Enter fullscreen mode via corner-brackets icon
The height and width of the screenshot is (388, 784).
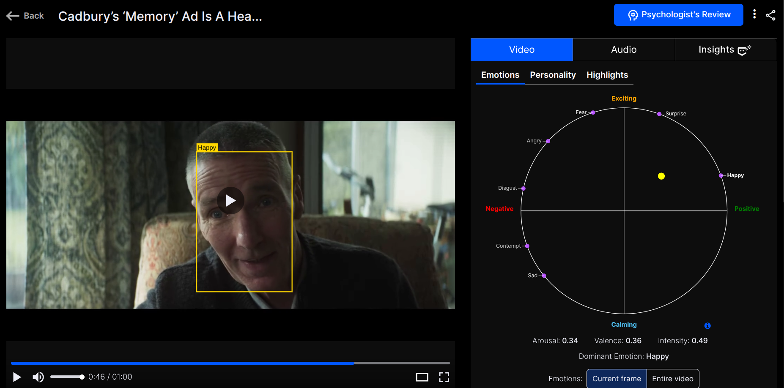(x=444, y=377)
